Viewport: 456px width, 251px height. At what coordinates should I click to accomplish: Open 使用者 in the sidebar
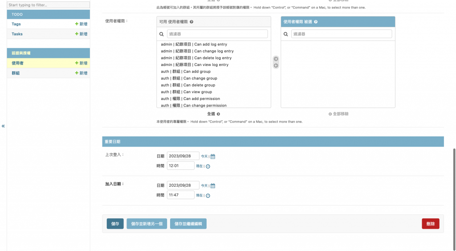(17, 63)
